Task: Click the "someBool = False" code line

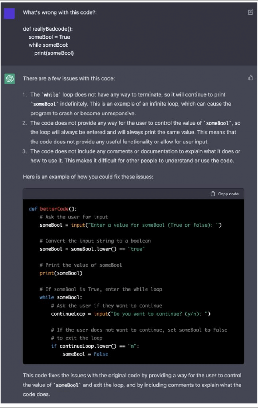Action: (x=85, y=354)
